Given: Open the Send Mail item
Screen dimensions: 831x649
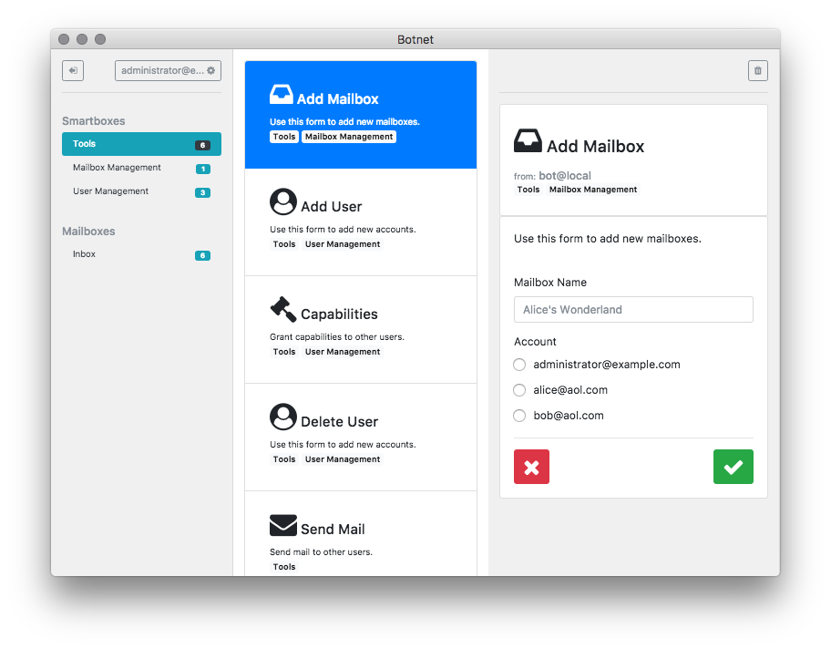Looking at the screenshot, I should (x=361, y=534).
